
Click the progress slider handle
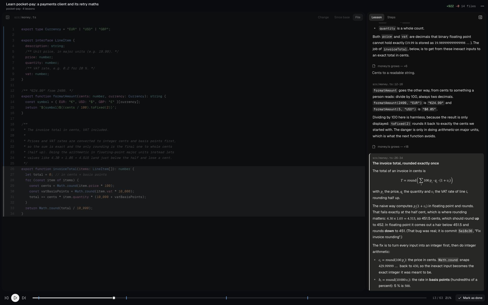click(114, 298)
